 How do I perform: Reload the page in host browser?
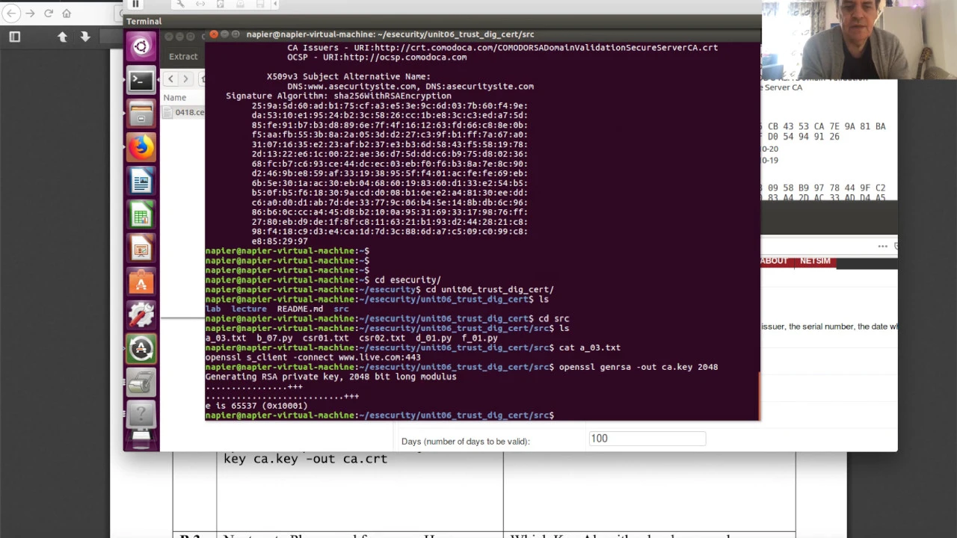(x=49, y=13)
